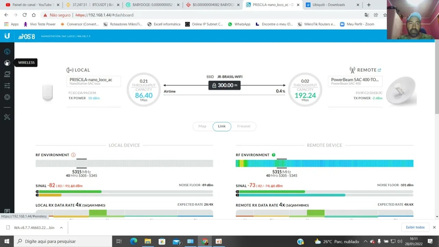
Task: Click the local RF environment warning icon
Action: click(x=73, y=155)
